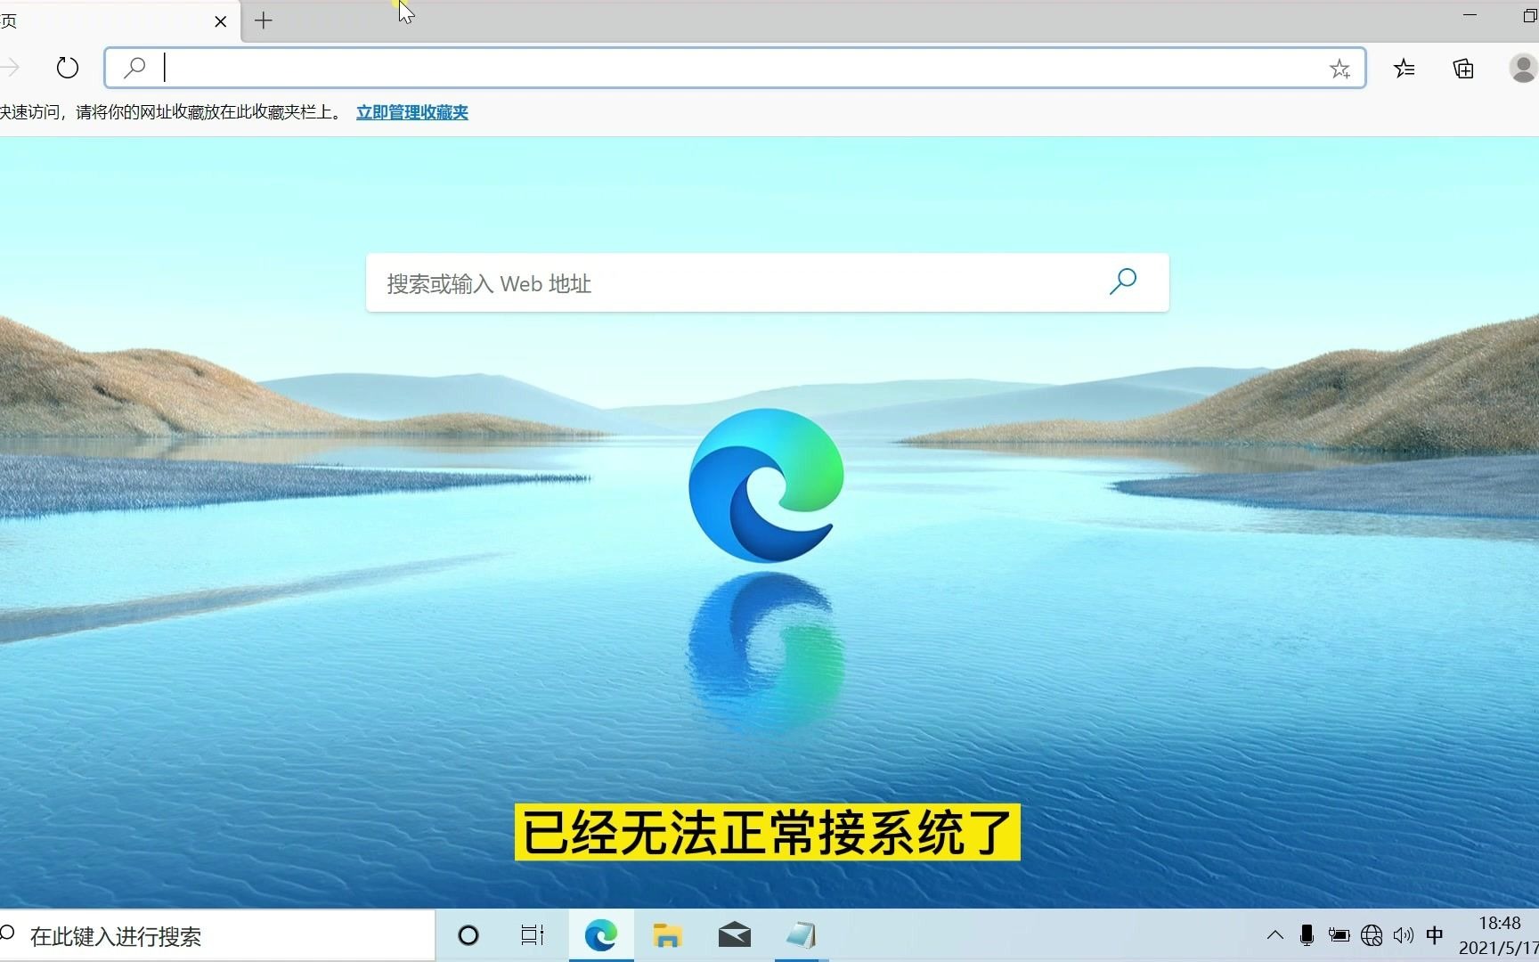
Task: Open the user profile avatar
Action: point(1523,69)
